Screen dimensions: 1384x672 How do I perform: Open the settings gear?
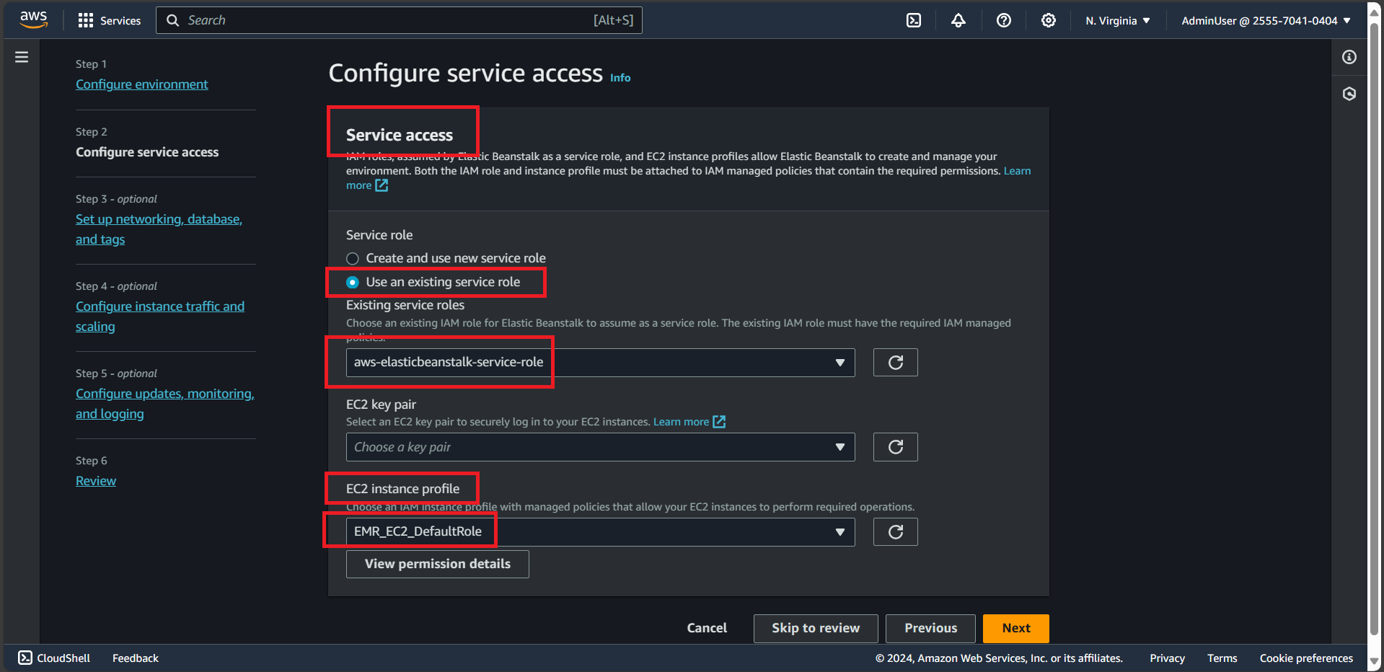[x=1049, y=20]
